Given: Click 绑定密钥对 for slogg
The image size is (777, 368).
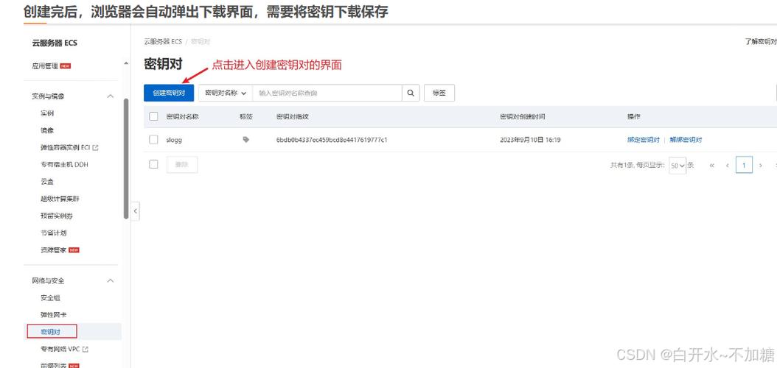Looking at the screenshot, I should 644,140.
